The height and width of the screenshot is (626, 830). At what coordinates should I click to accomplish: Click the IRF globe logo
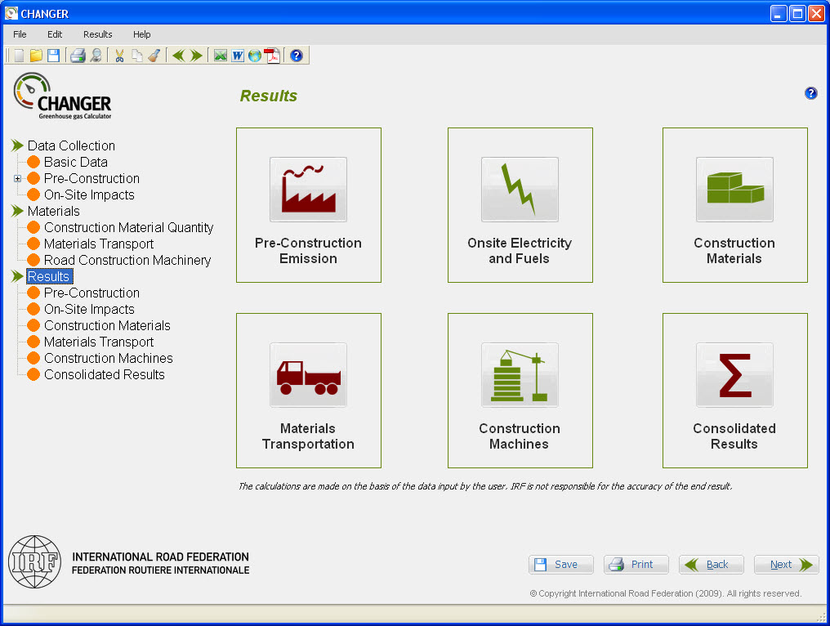point(34,562)
